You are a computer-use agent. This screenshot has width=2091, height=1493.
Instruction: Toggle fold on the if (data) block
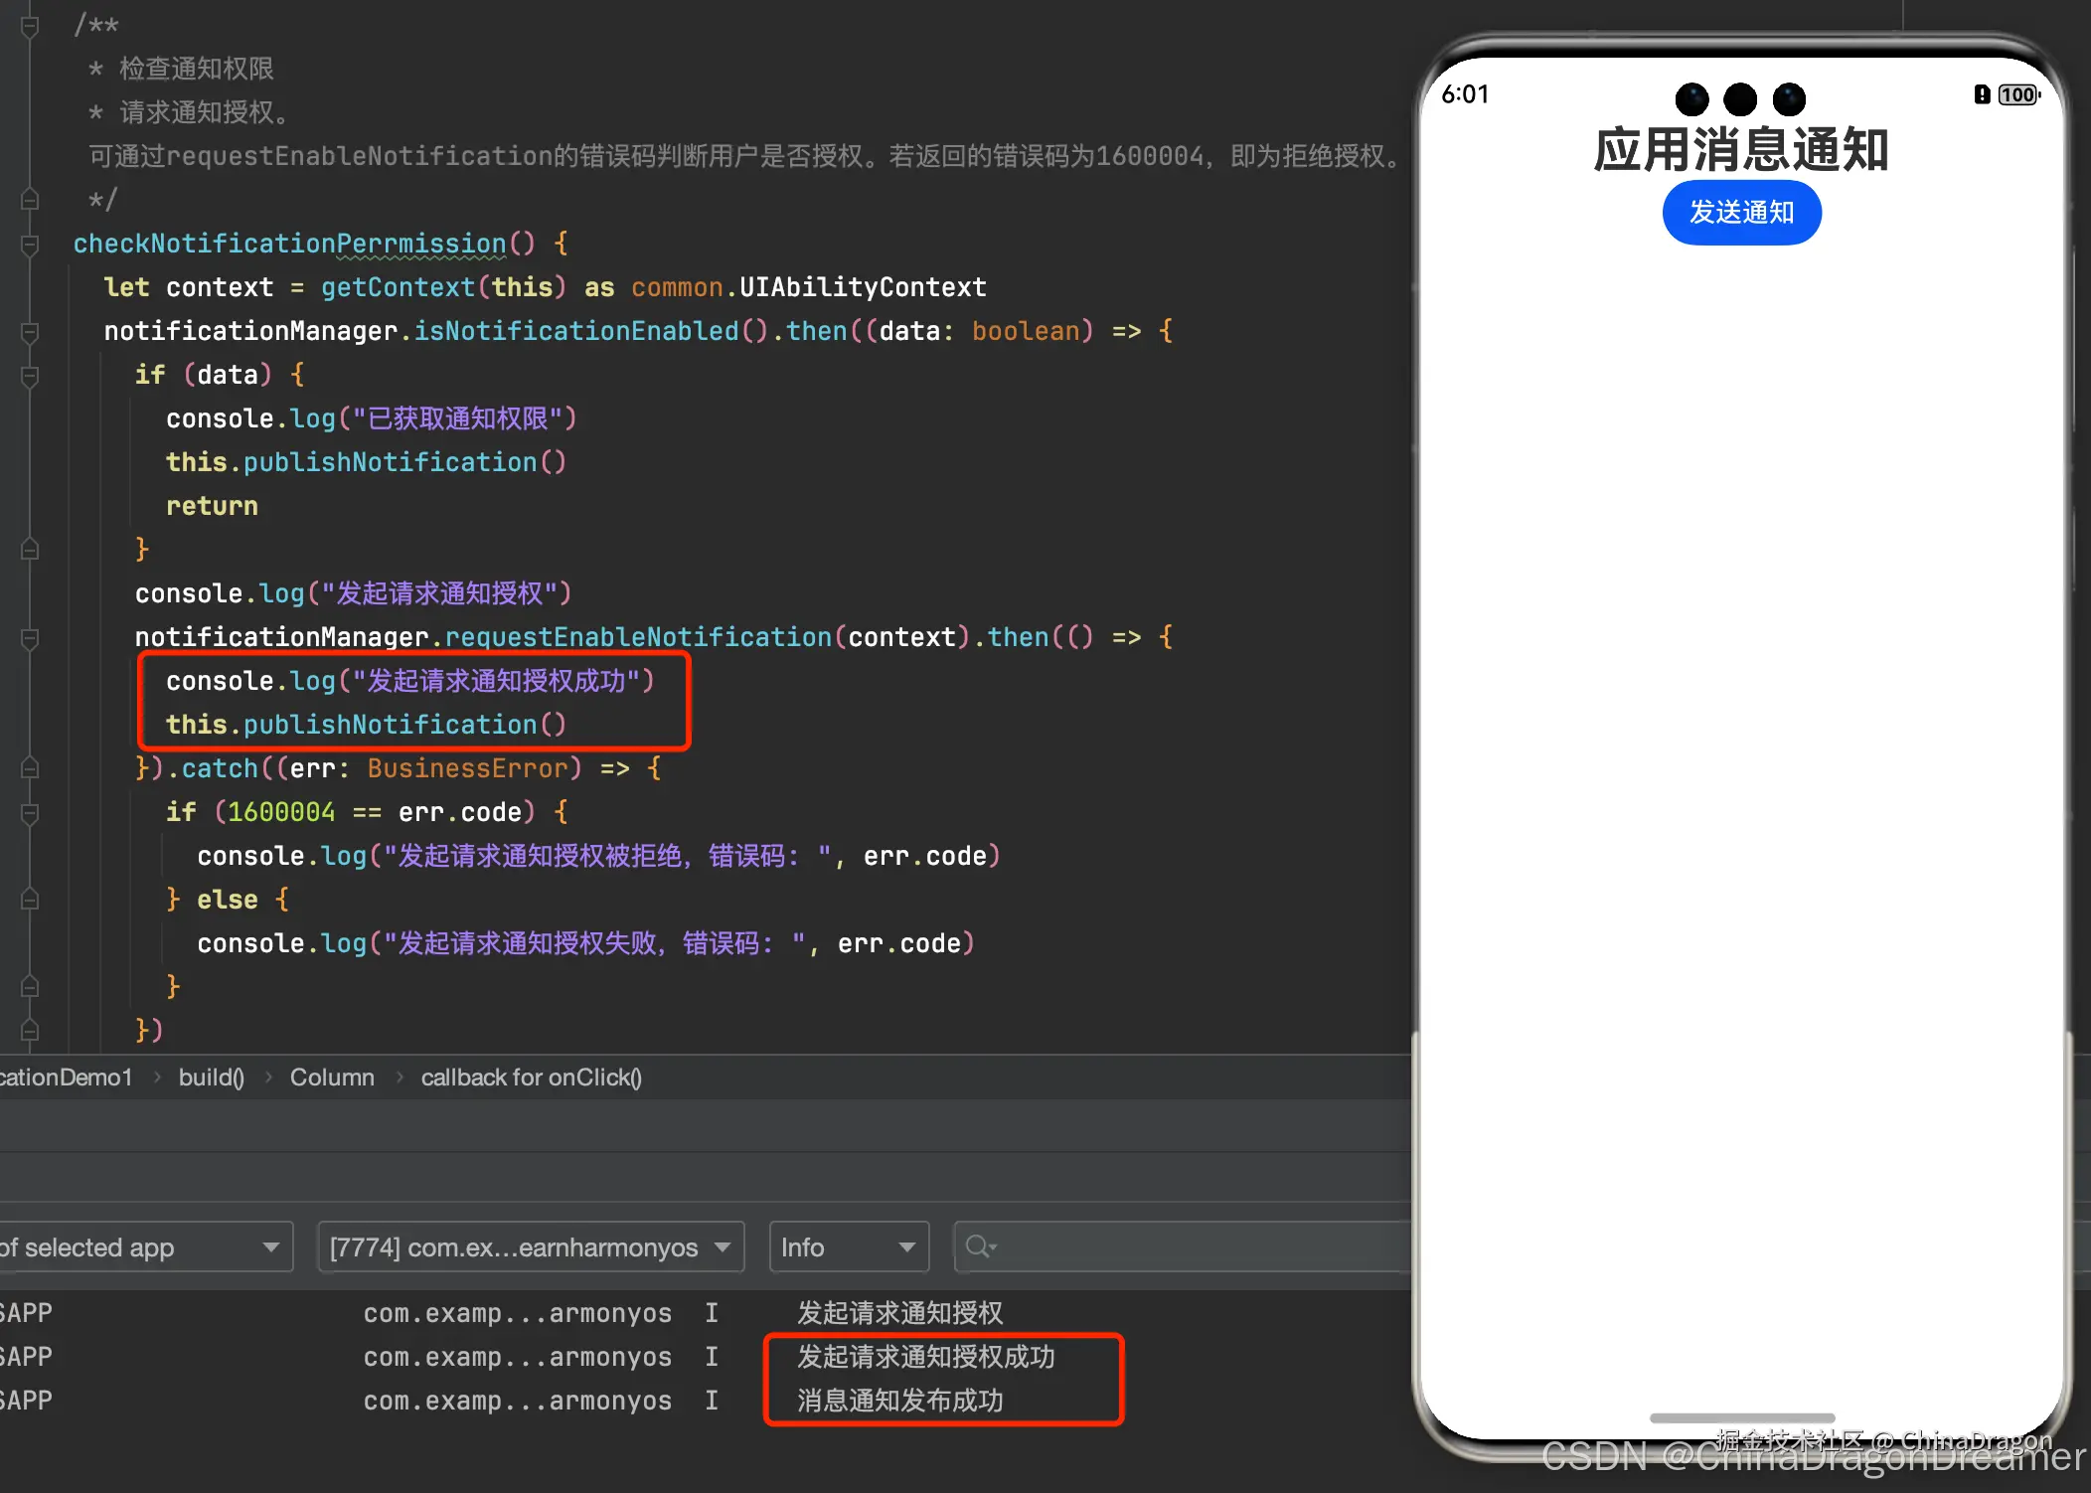tap(30, 376)
